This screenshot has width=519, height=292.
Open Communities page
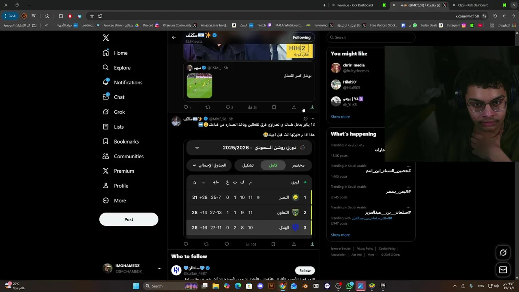(x=123, y=156)
